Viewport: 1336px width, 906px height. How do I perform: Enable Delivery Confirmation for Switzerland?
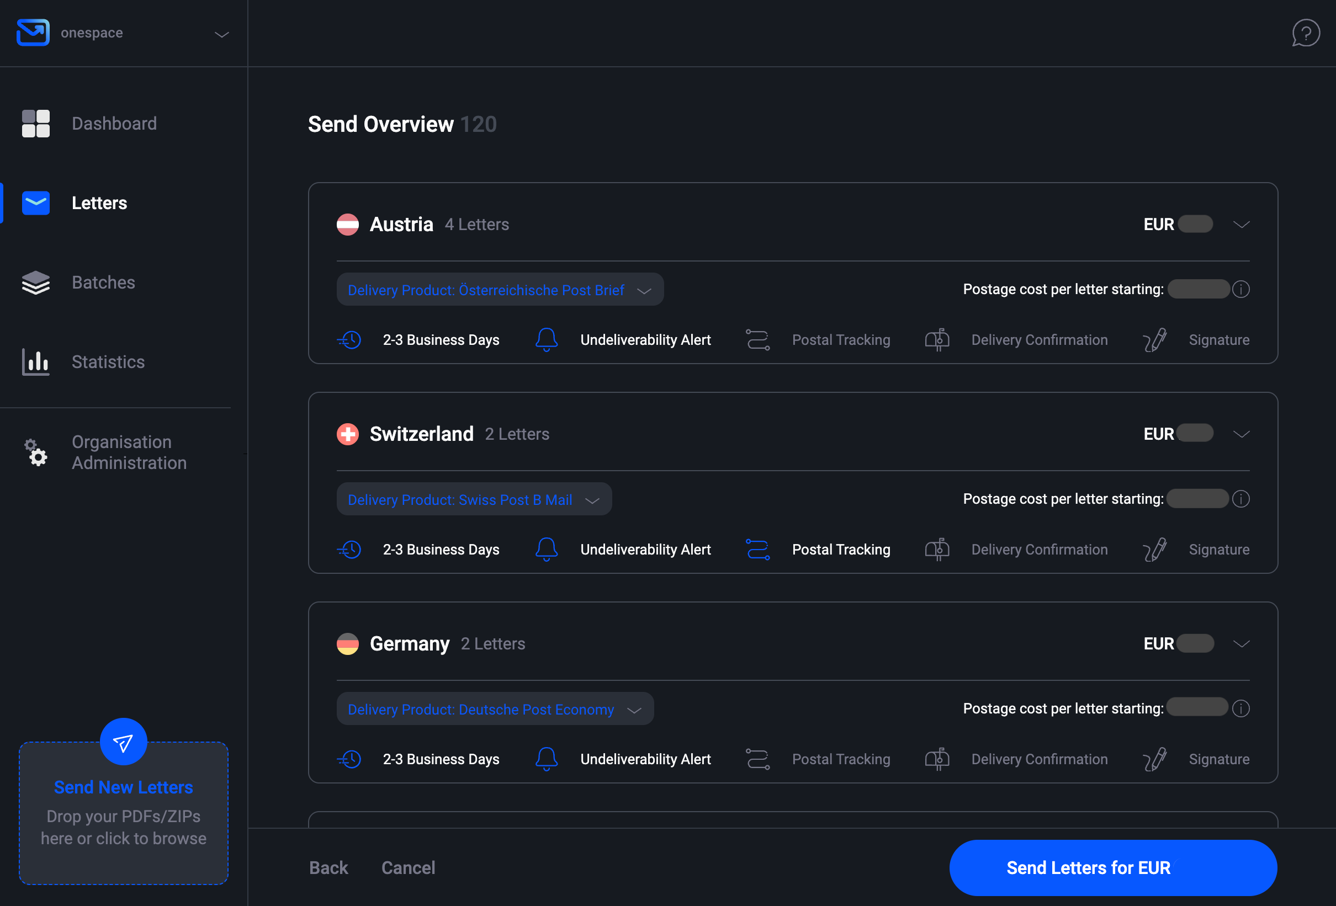(937, 548)
